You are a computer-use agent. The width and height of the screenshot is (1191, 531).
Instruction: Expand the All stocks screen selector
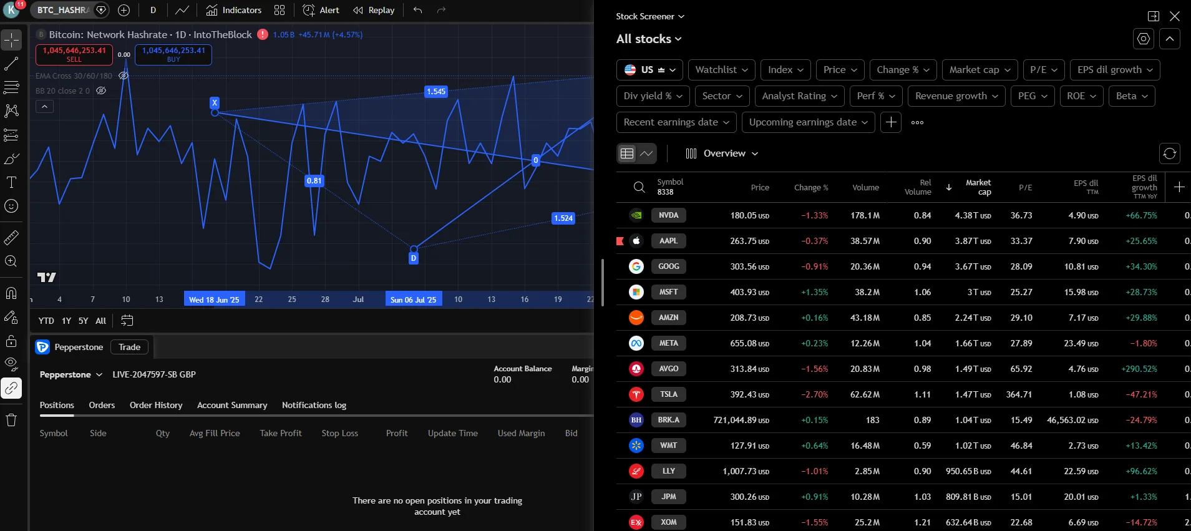click(x=649, y=39)
